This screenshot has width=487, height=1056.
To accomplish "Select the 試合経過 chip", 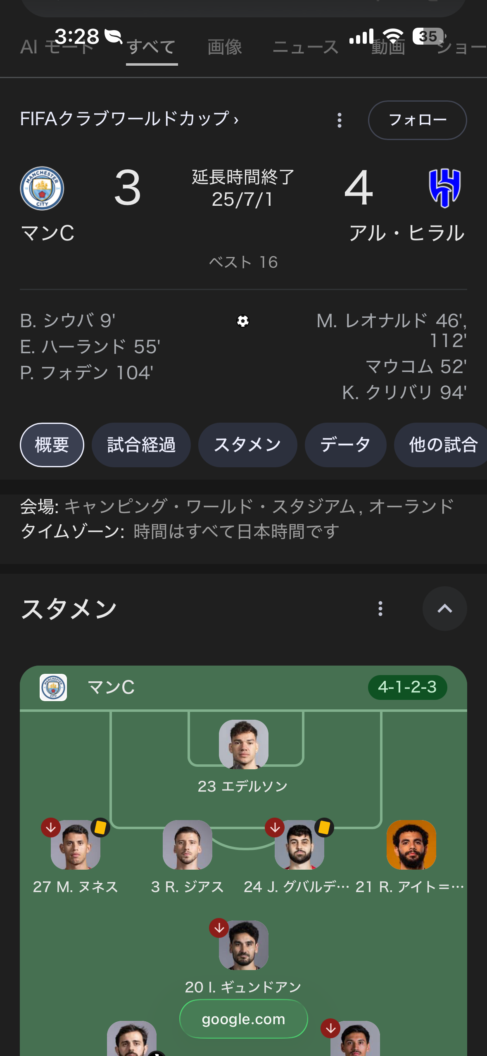I will click(141, 445).
